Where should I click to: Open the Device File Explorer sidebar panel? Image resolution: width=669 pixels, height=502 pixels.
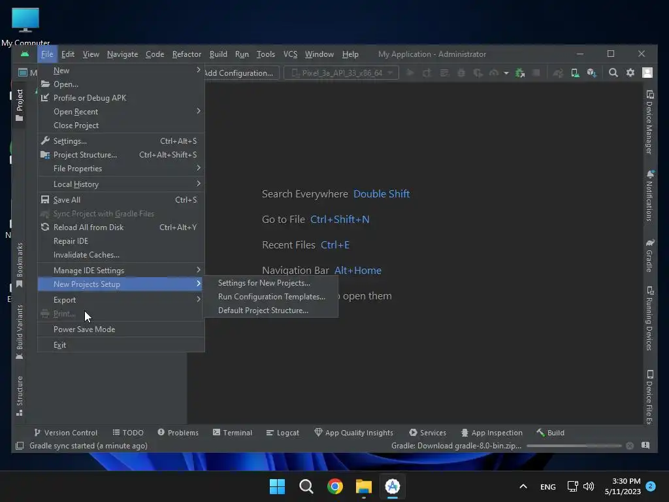(x=649, y=397)
